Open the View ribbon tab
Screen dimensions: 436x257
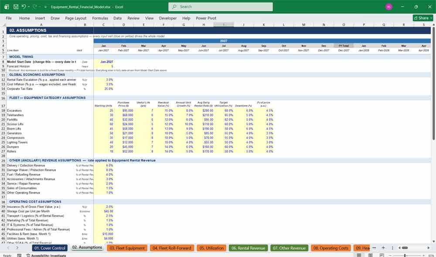[x=149, y=18]
